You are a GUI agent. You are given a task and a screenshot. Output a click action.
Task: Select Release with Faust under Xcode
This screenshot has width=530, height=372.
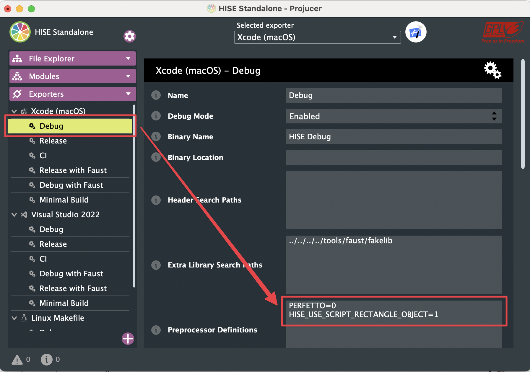(x=73, y=170)
